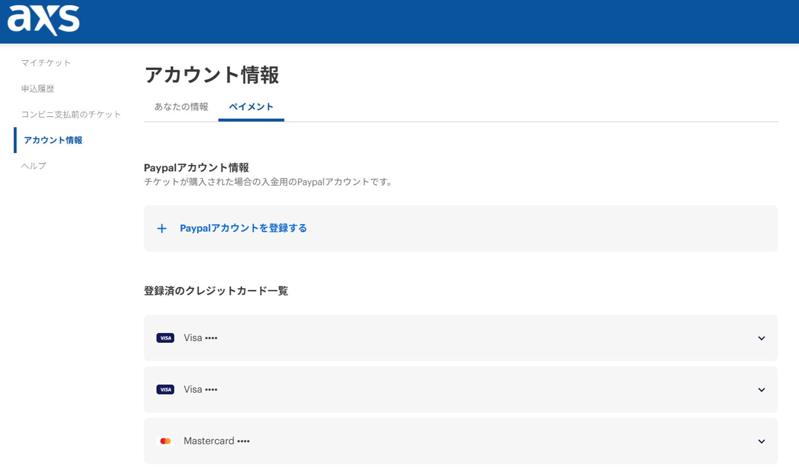Click the アカウント情報 page heading

[x=211, y=75]
